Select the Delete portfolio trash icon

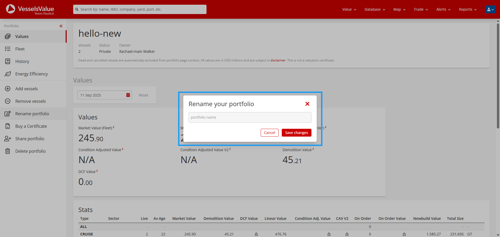pyautogui.click(x=8, y=151)
